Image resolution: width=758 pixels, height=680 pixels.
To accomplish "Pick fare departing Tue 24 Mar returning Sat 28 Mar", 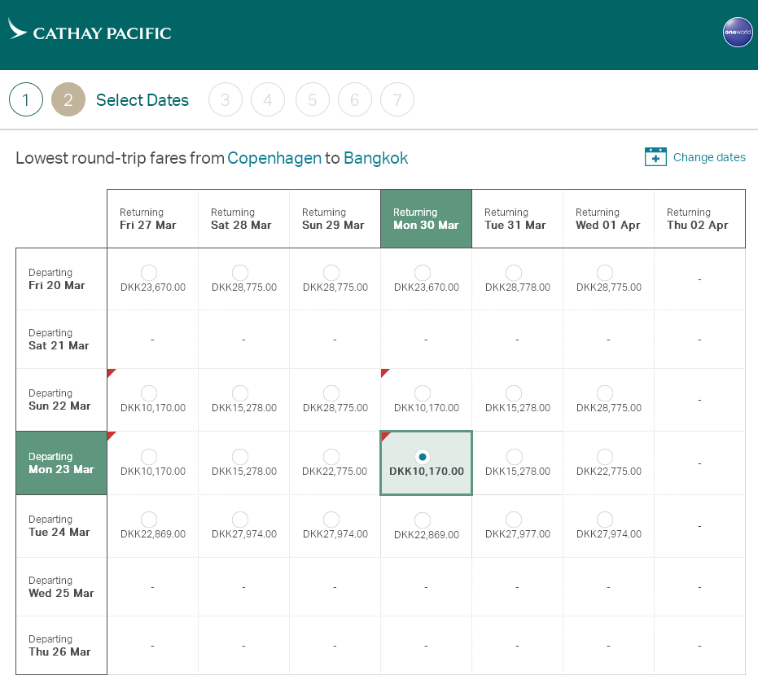I will pyautogui.click(x=240, y=520).
